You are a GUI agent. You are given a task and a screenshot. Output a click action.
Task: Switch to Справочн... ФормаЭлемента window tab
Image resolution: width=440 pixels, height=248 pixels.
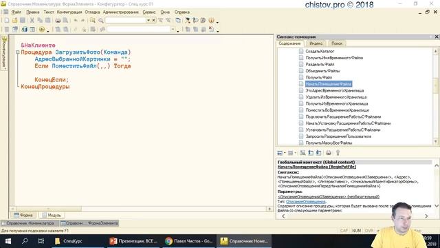point(89,223)
